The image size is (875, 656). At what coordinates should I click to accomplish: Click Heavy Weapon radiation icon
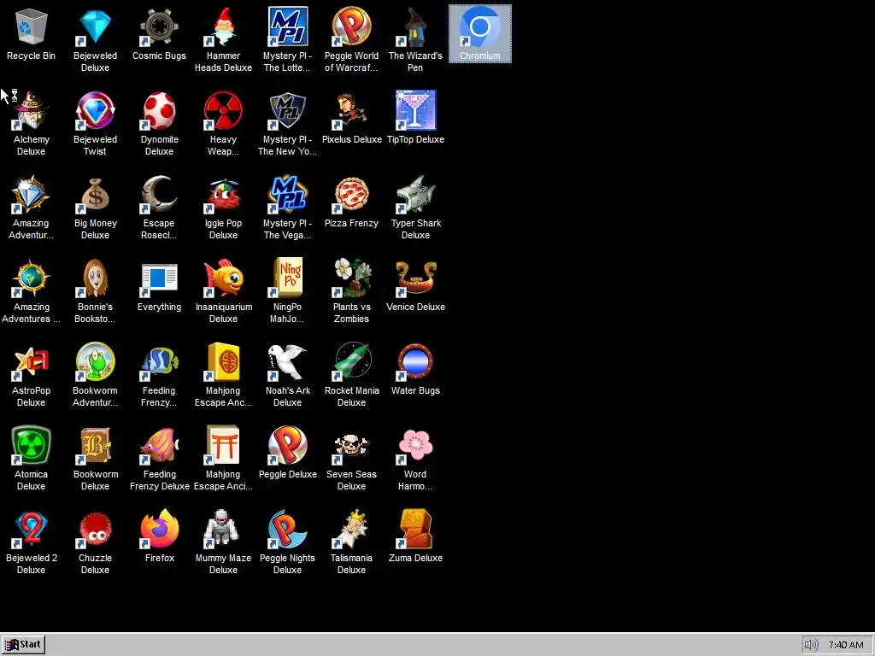pyautogui.click(x=223, y=110)
